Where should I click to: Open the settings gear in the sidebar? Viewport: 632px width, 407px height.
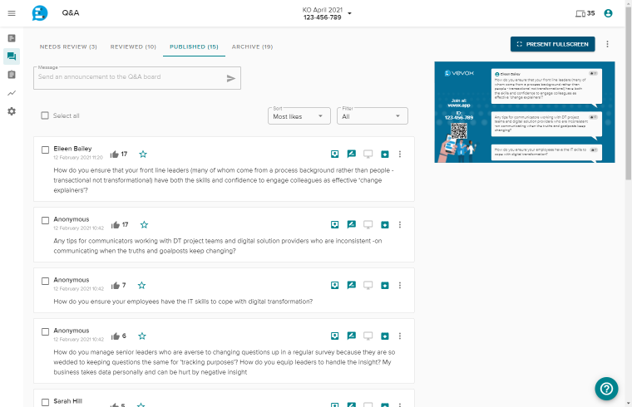12,111
